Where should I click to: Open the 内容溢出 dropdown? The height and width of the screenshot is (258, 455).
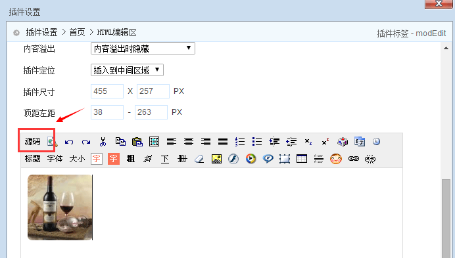tap(143, 48)
